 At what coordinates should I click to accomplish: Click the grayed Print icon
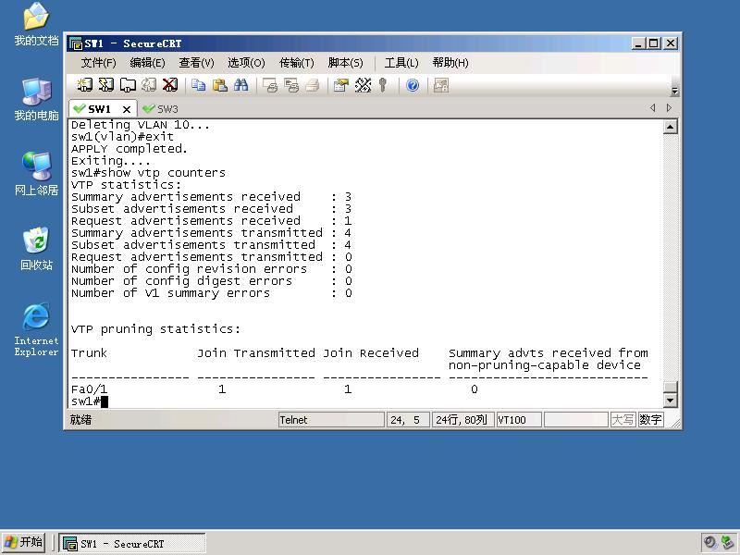[x=312, y=85]
